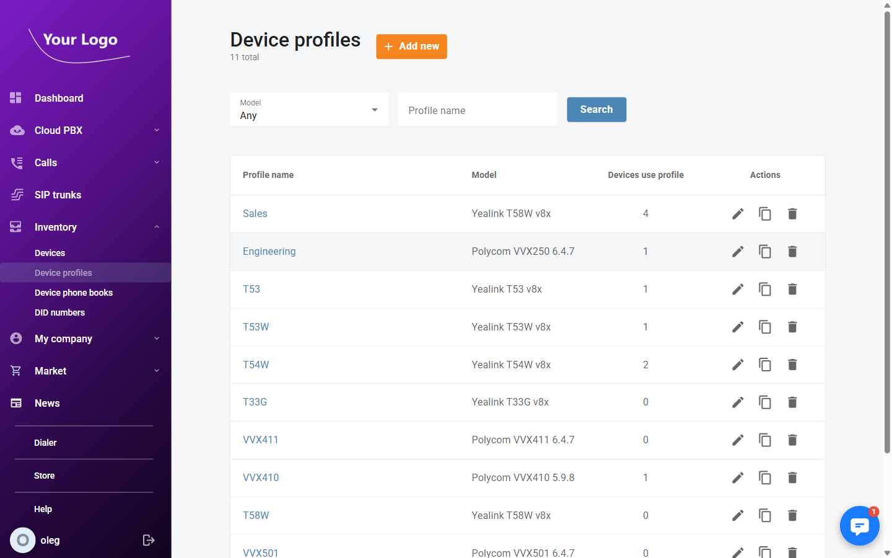Click the Add new button

click(411, 46)
